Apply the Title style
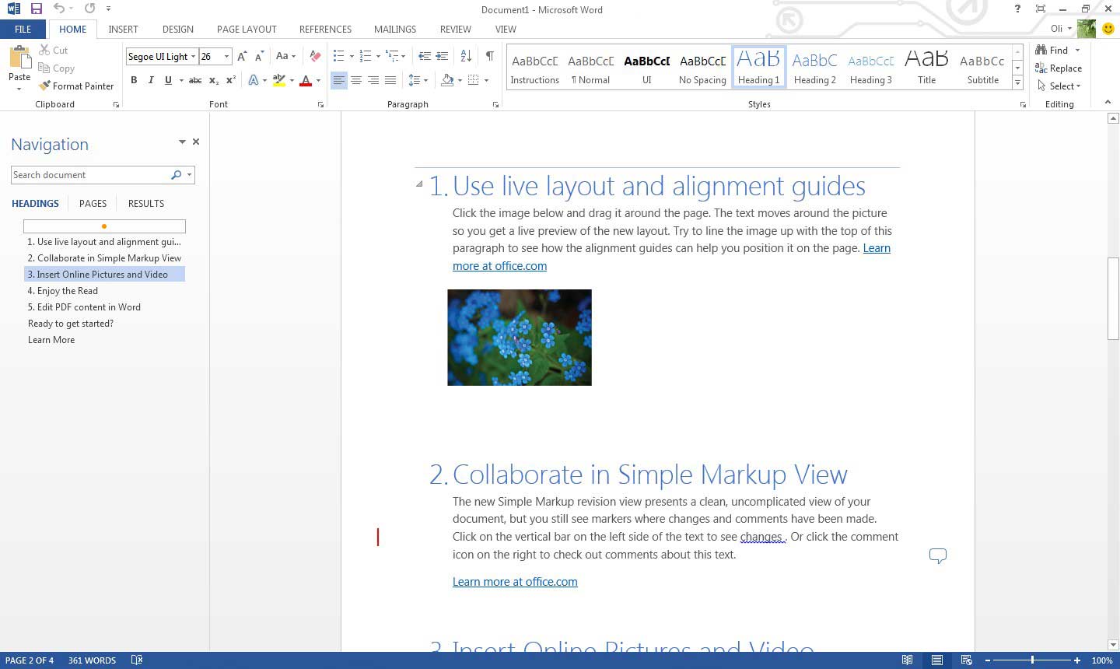The height and width of the screenshot is (669, 1120). point(927,67)
